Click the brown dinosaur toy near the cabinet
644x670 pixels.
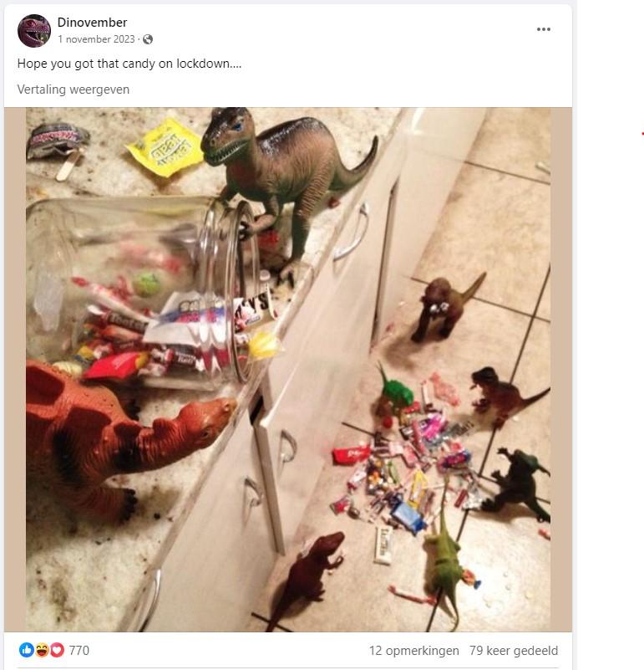click(447, 306)
